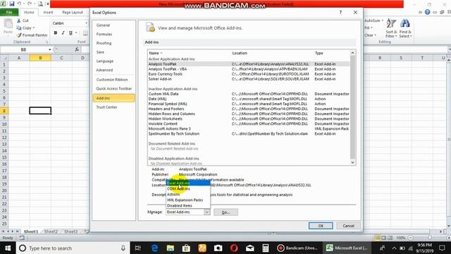Click the Undo icon in title bar

click(19, 4)
